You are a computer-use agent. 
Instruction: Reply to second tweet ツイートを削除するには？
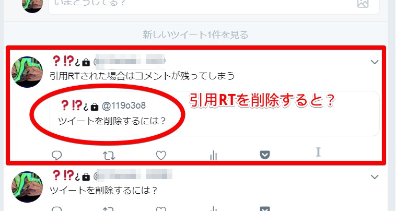coord(56,209)
